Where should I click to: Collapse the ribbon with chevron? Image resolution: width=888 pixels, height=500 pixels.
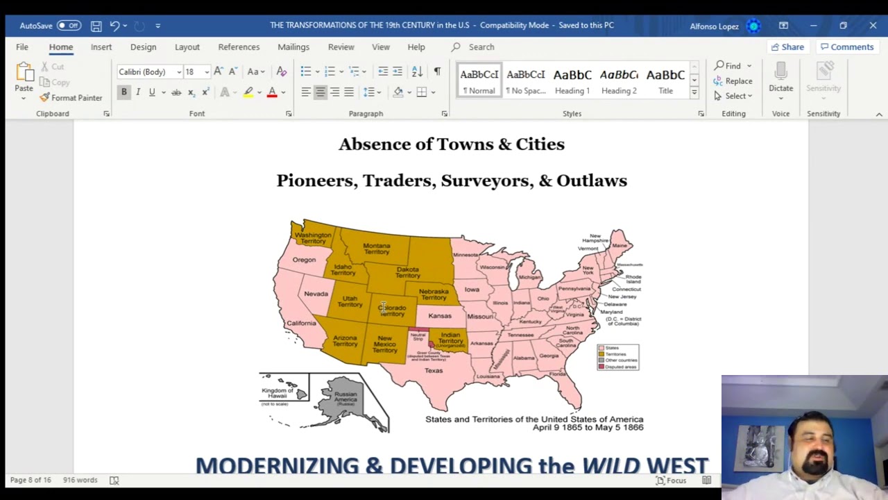coord(879,115)
